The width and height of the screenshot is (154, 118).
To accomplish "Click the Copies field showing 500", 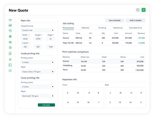I will tap(38, 47).
